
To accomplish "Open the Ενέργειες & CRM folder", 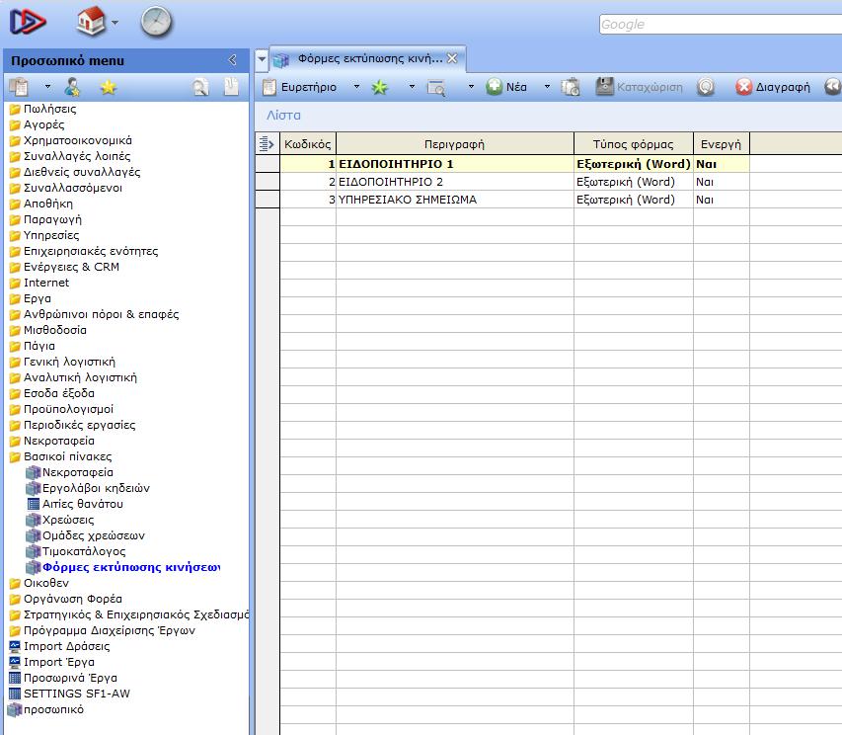I will coord(64,267).
